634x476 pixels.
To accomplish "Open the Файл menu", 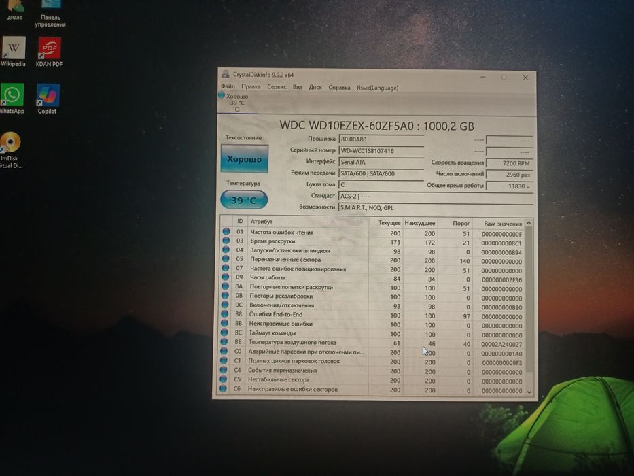I will (x=228, y=86).
